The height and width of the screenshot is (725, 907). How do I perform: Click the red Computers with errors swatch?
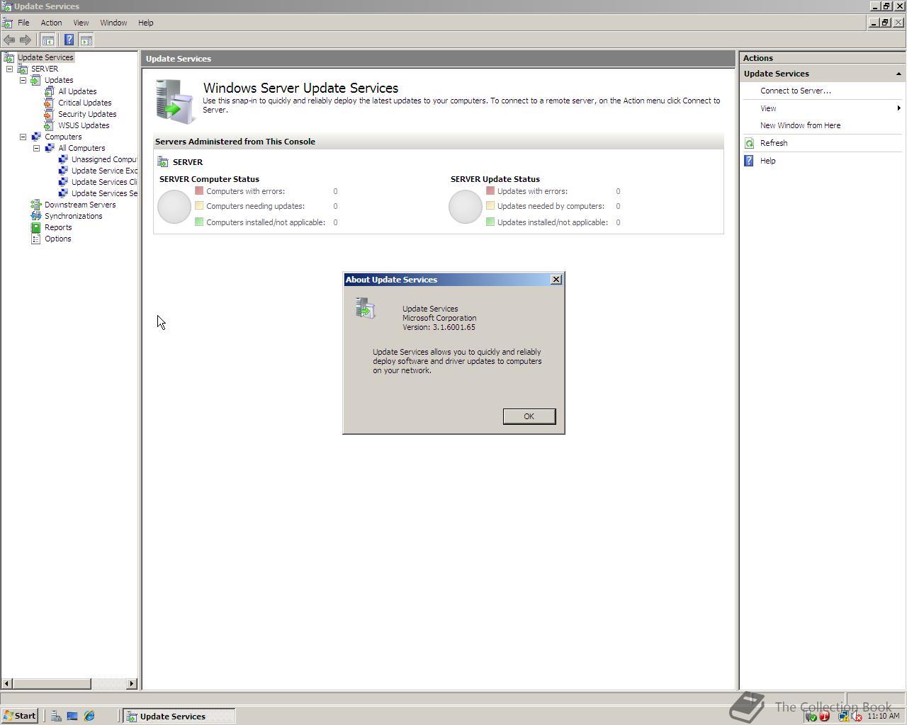(x=199, y=190)
